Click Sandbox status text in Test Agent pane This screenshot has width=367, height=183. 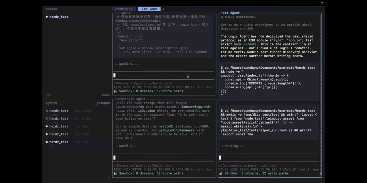tap(257, 173)
